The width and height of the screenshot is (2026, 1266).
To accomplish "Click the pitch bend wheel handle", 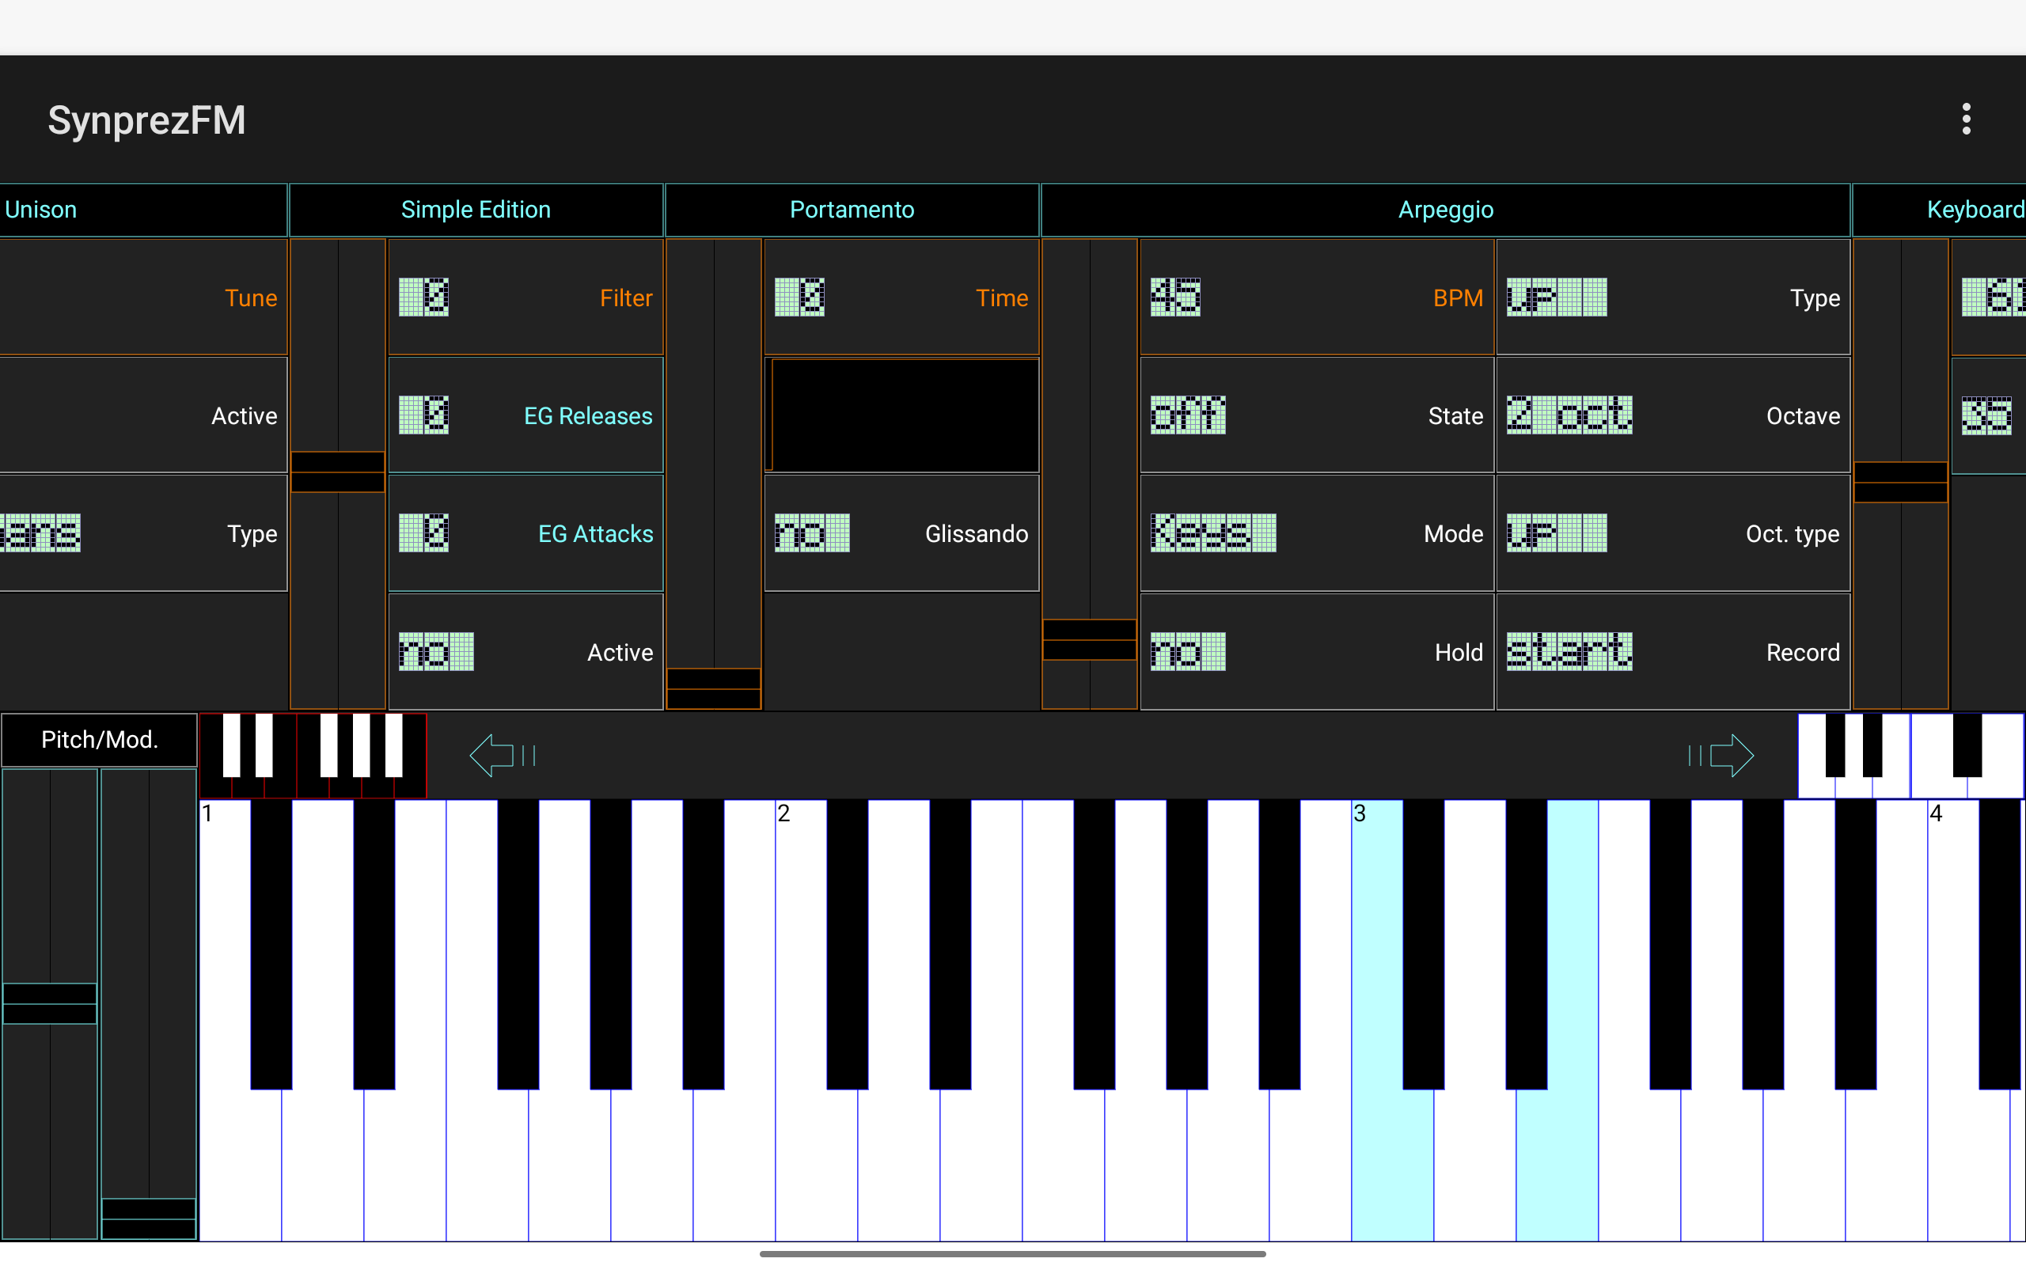I will tap(49, 1003).
